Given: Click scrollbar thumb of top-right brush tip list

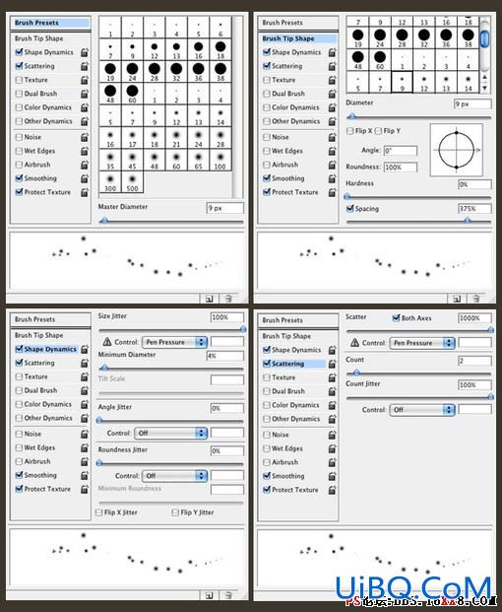Looking at the screenshot, I should pos(484,38).
